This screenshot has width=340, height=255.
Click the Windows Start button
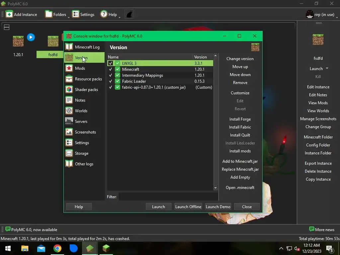pos(8,248)
